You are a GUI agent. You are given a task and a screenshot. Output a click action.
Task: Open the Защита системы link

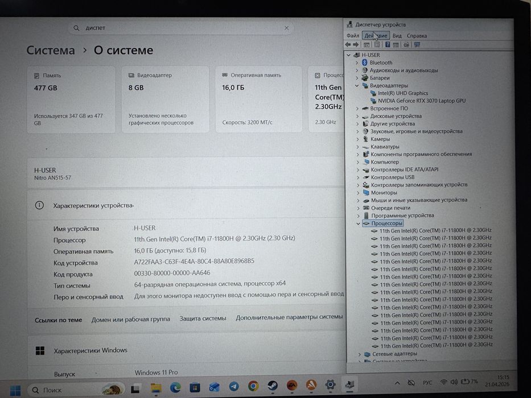tap(203, 318)
